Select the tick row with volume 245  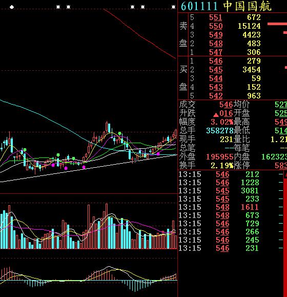point(231,240)
